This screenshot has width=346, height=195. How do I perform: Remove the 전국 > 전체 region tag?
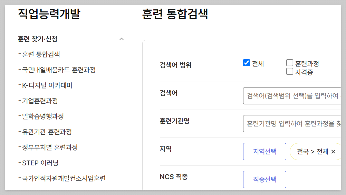click(333, 152)
